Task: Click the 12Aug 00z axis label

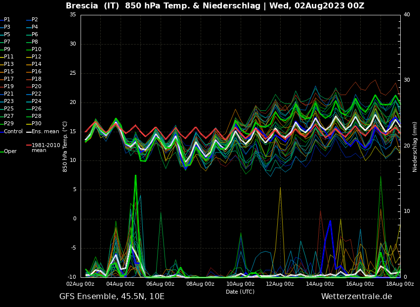Action: click(x=280, y=284)
